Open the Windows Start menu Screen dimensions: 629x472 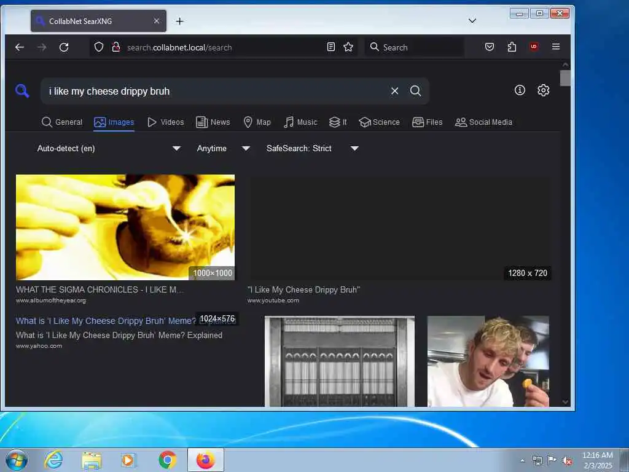coord(17,460)
